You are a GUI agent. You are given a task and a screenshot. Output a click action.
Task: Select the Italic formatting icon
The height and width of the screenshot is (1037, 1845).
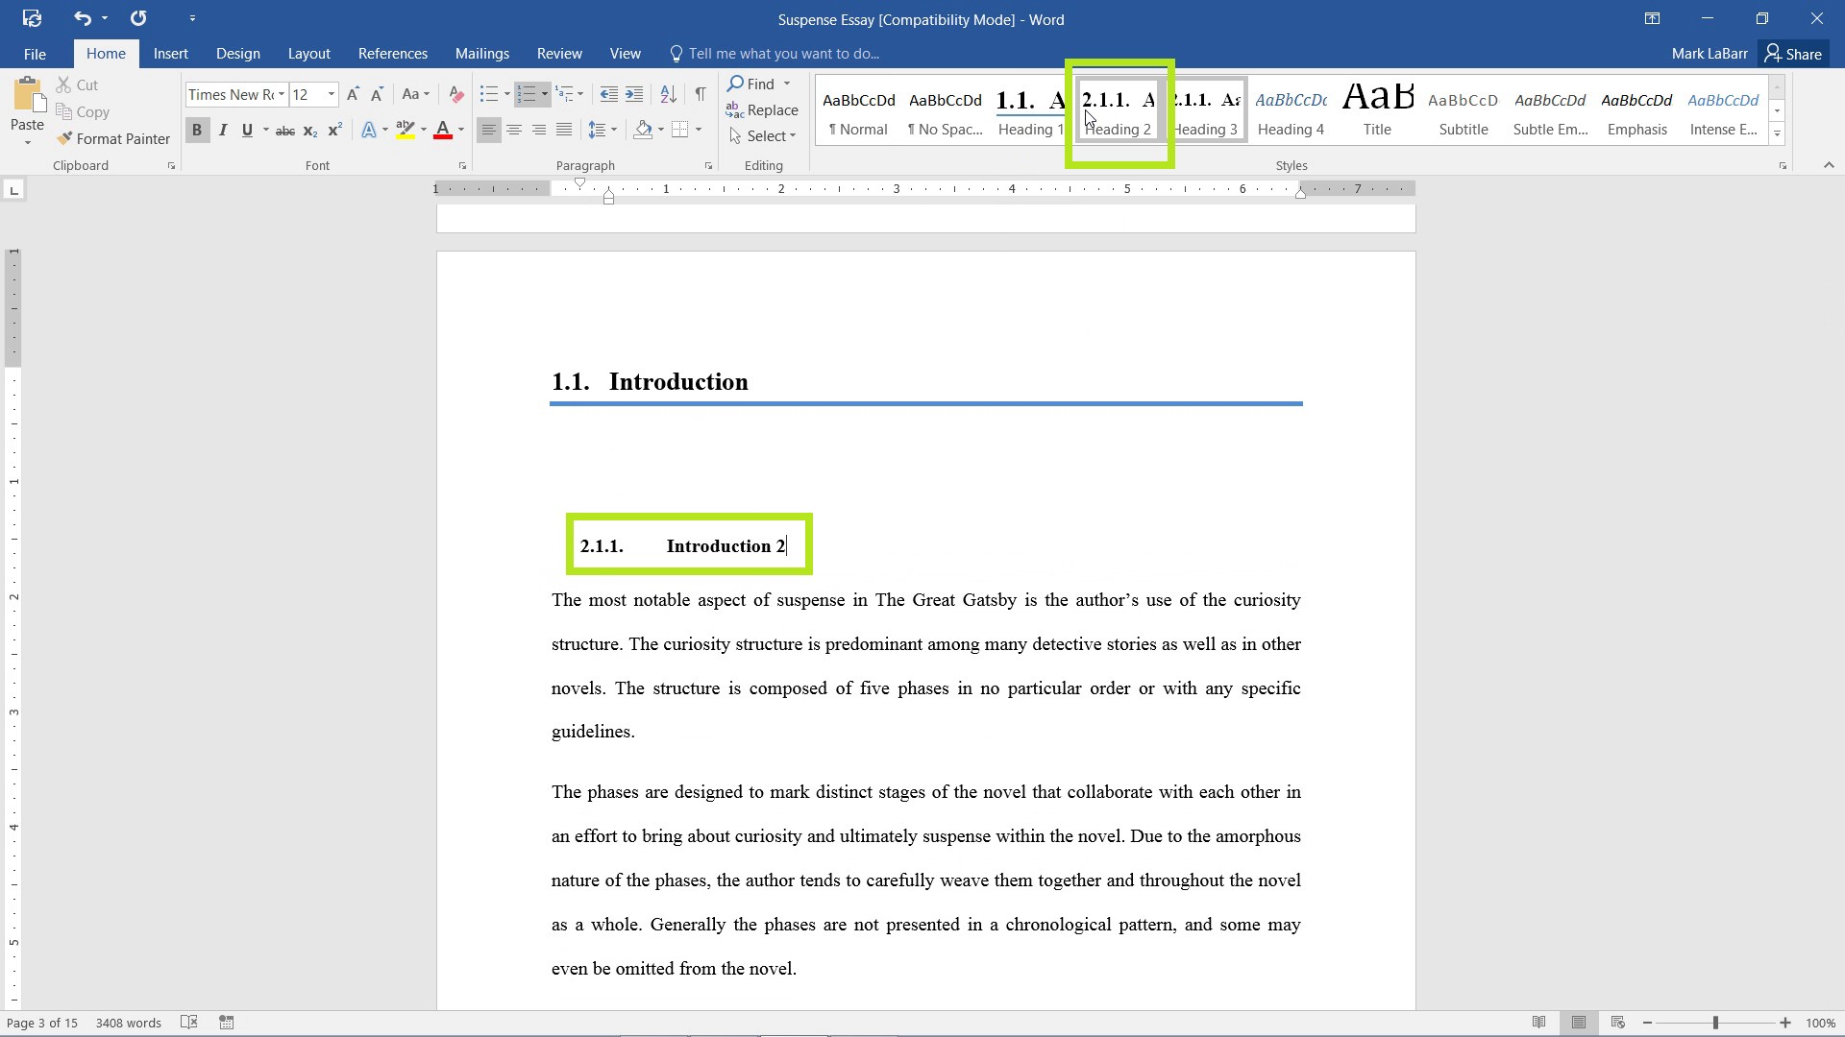[223, 131]
